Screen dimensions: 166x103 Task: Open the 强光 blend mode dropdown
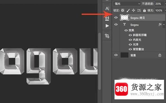click(x=127, y=4)
